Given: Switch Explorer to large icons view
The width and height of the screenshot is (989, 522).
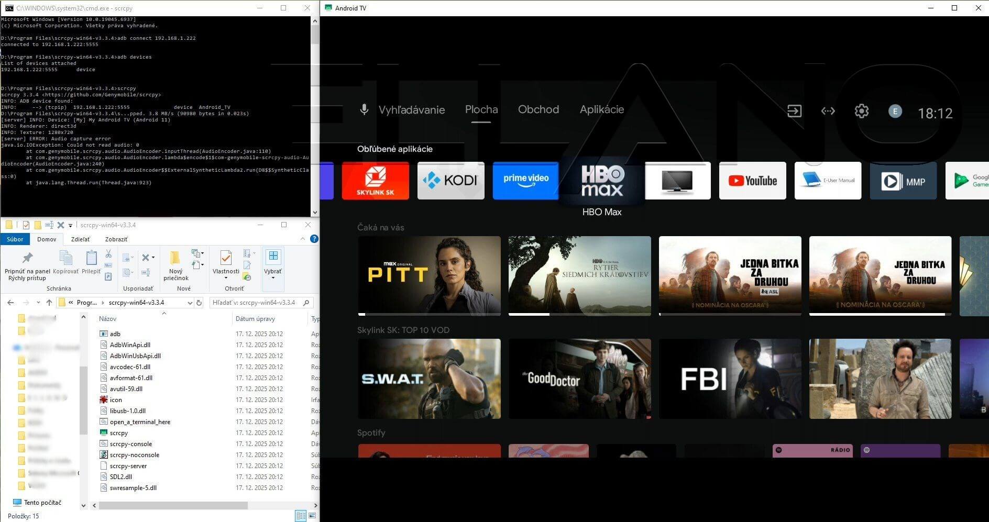Looking at the screenshot, I should [312, 516].
